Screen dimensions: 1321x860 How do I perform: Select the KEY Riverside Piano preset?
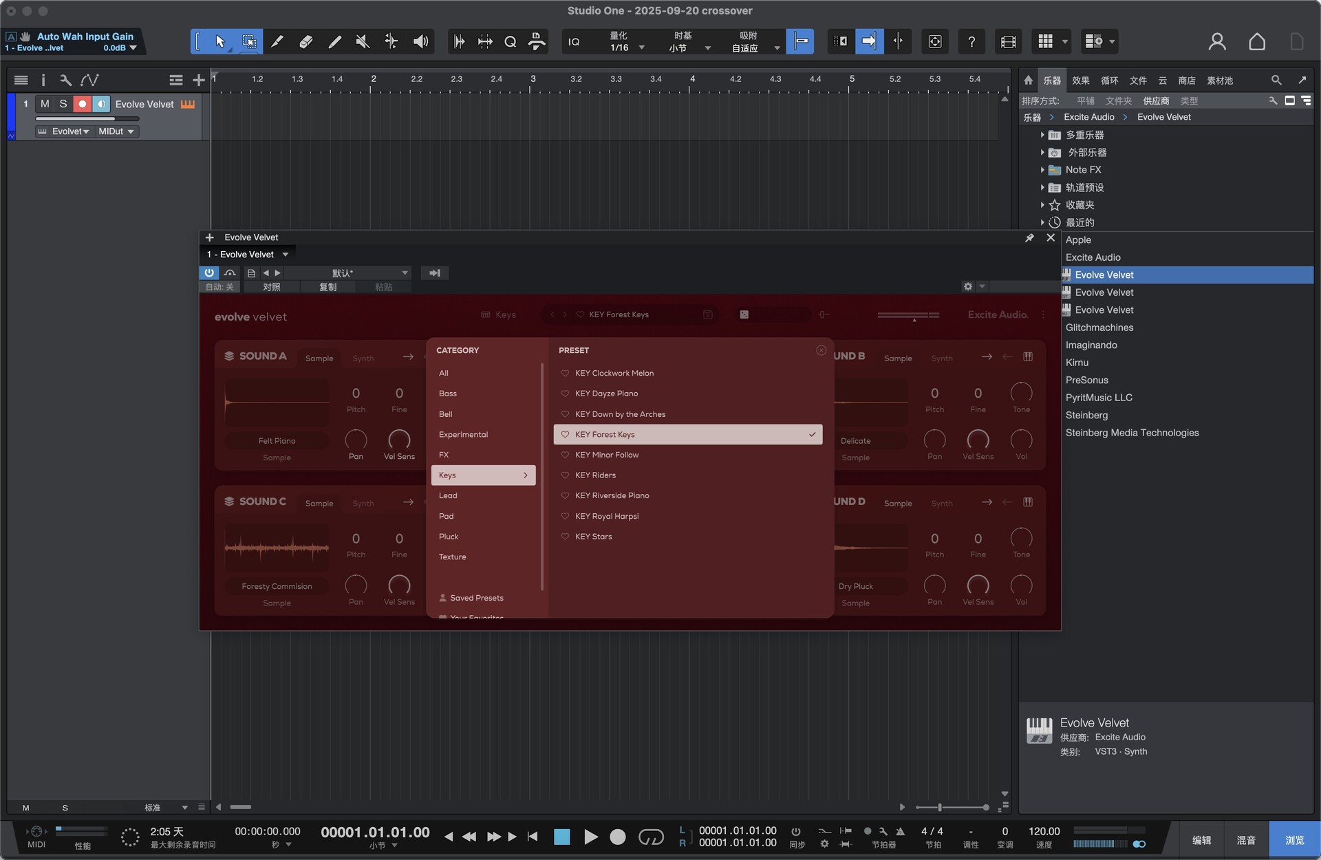coord(688,495)
